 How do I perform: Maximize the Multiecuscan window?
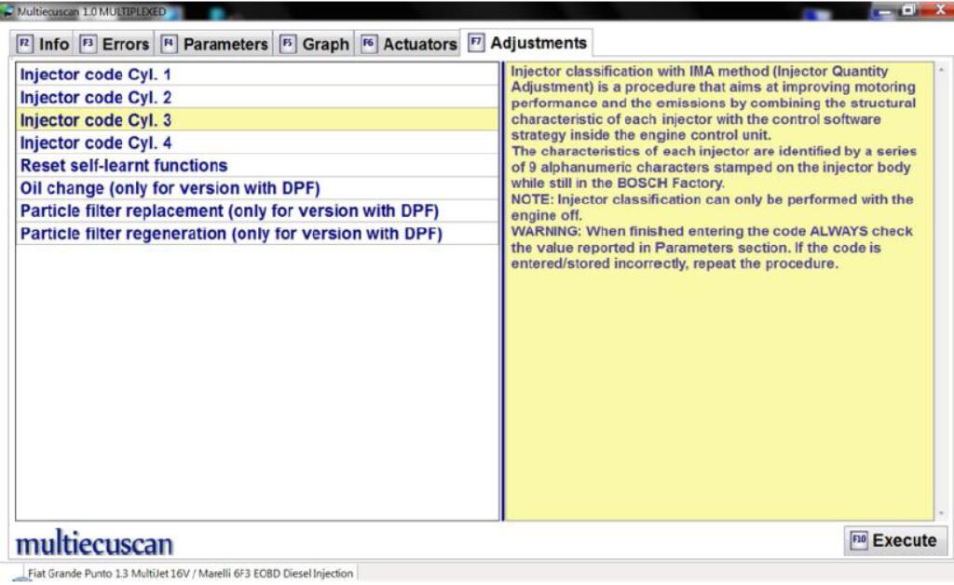coord(907,10)
